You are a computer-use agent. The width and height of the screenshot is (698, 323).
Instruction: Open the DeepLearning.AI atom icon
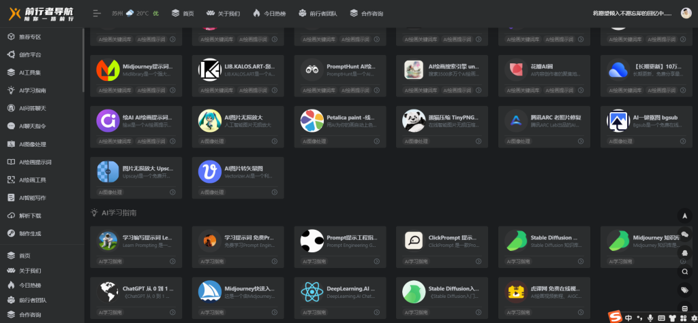pyautogui.click(x=312, y=292)
